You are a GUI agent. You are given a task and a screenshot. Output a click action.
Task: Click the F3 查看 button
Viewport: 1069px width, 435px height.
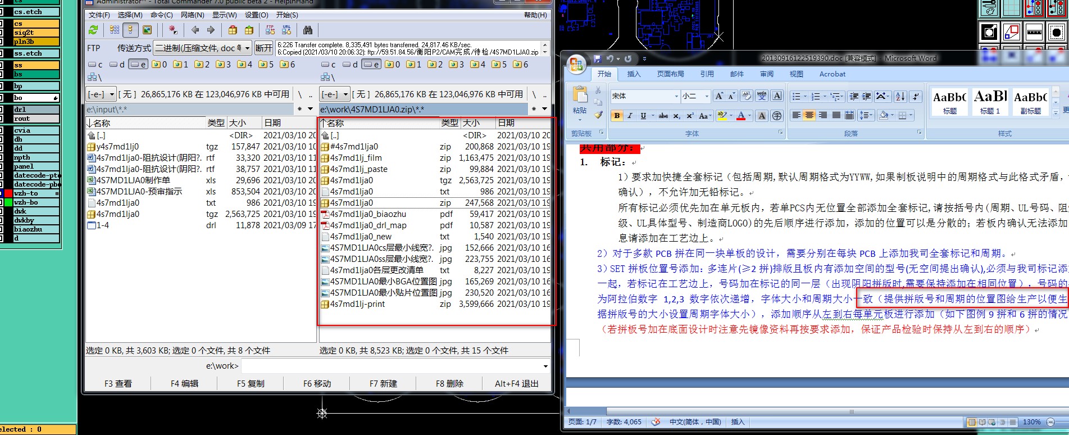tap(118, 384)
